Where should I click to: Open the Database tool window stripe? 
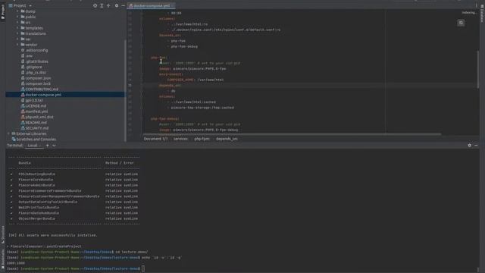coord(482,14)
